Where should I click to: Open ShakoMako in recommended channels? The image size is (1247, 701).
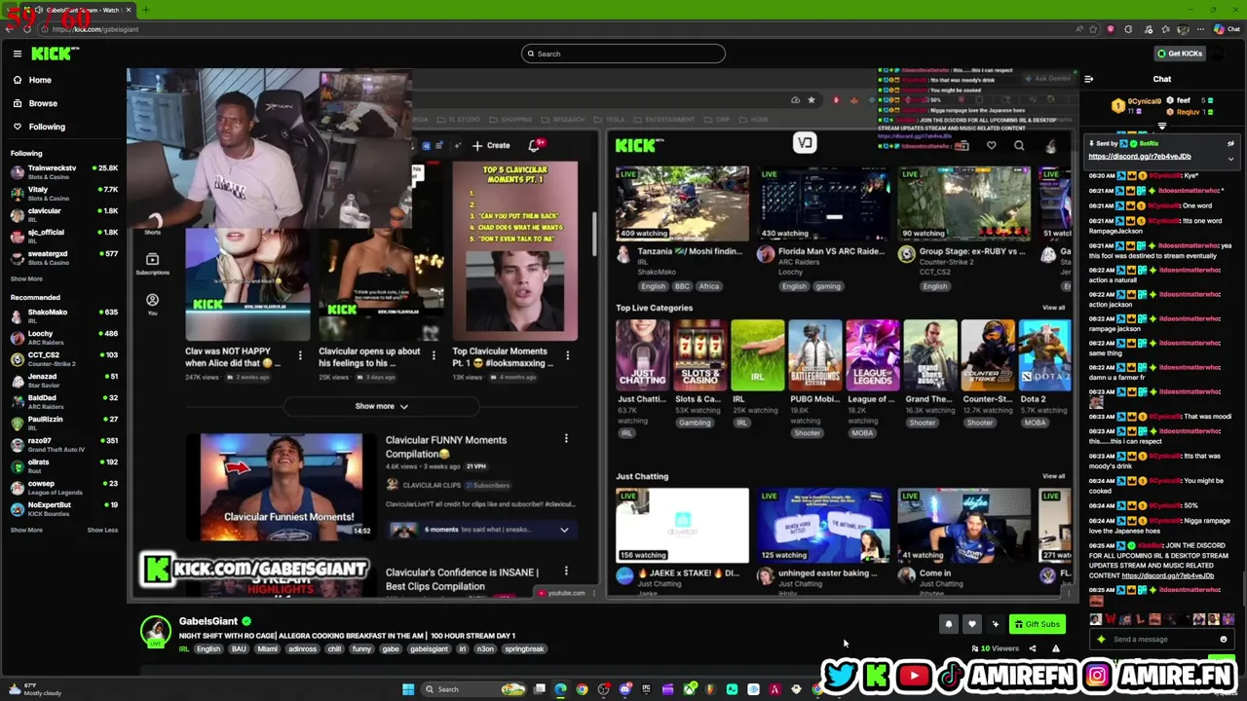(x=63, y=315)
